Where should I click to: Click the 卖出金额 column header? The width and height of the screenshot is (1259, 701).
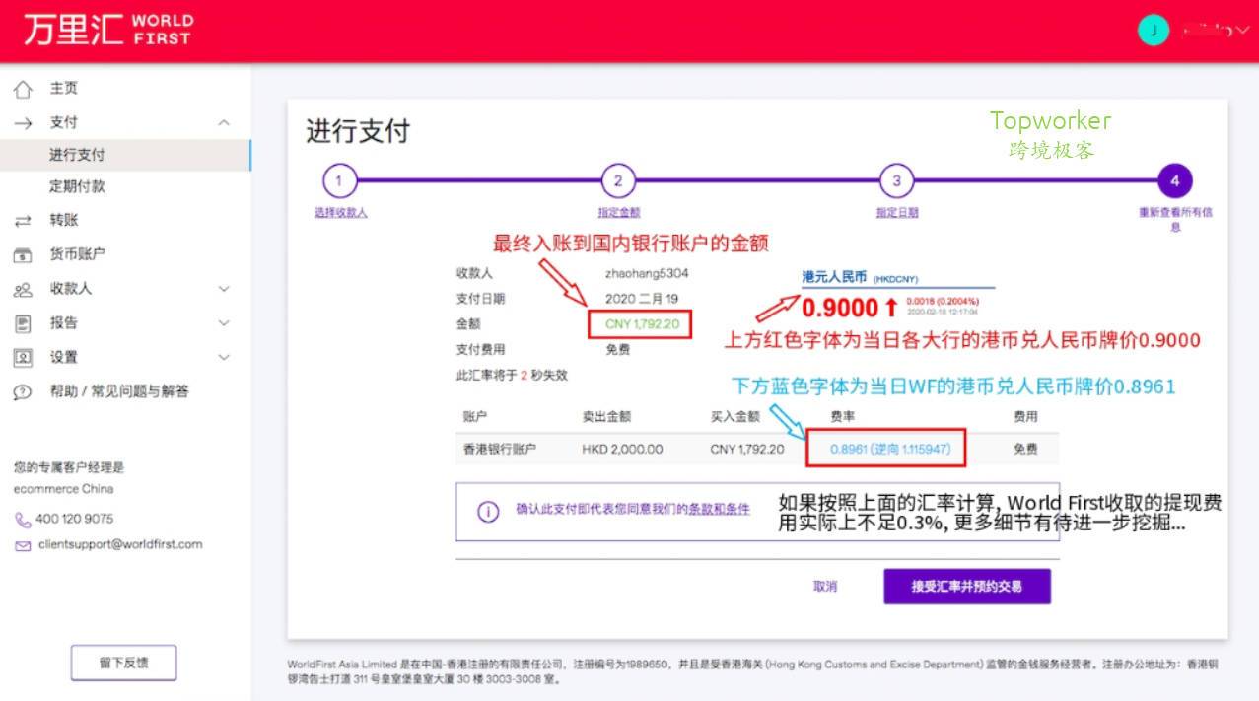tap(605, 418)
